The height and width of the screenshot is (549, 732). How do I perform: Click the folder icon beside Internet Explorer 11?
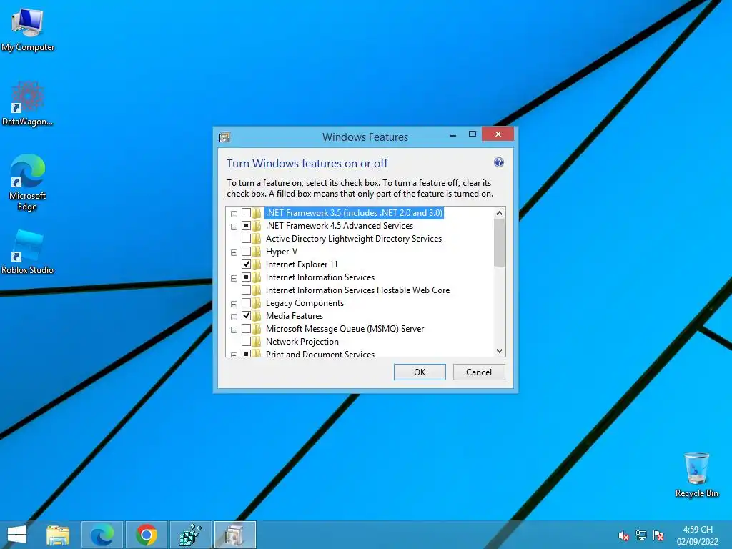pos(257,264)
